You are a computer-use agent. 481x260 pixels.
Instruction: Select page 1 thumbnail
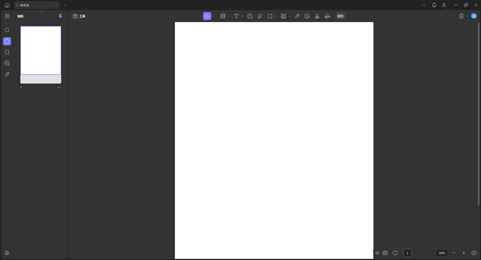[41, 50]
